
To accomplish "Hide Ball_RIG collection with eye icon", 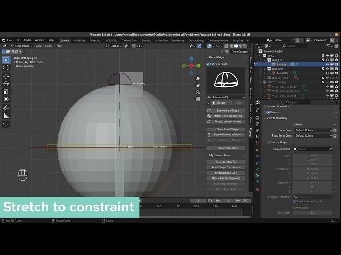I will [327, 60].
